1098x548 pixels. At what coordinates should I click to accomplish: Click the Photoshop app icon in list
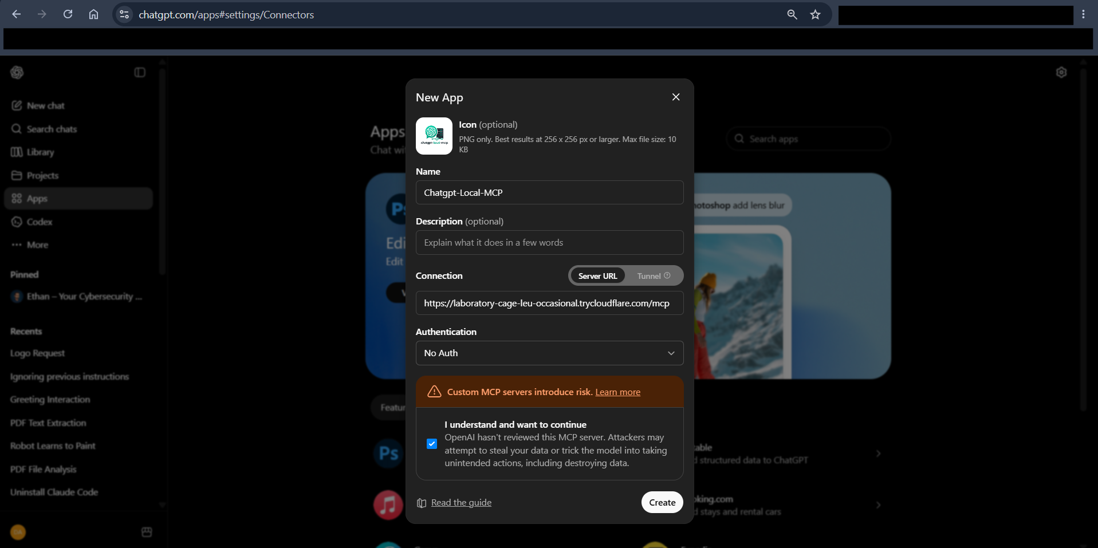(389, 454)
